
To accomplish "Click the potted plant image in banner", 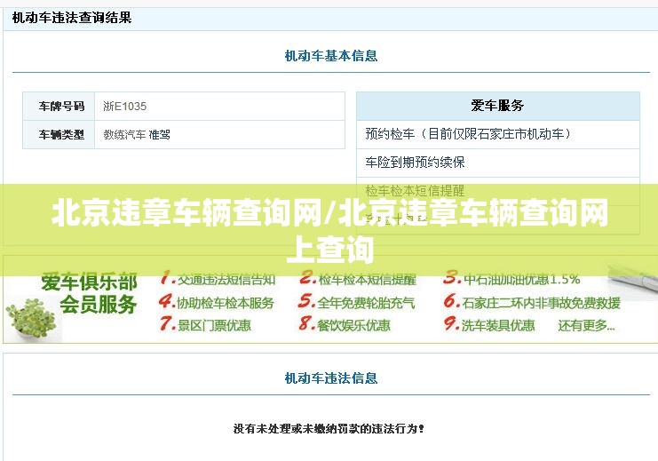I will click(x=32, y=319).
